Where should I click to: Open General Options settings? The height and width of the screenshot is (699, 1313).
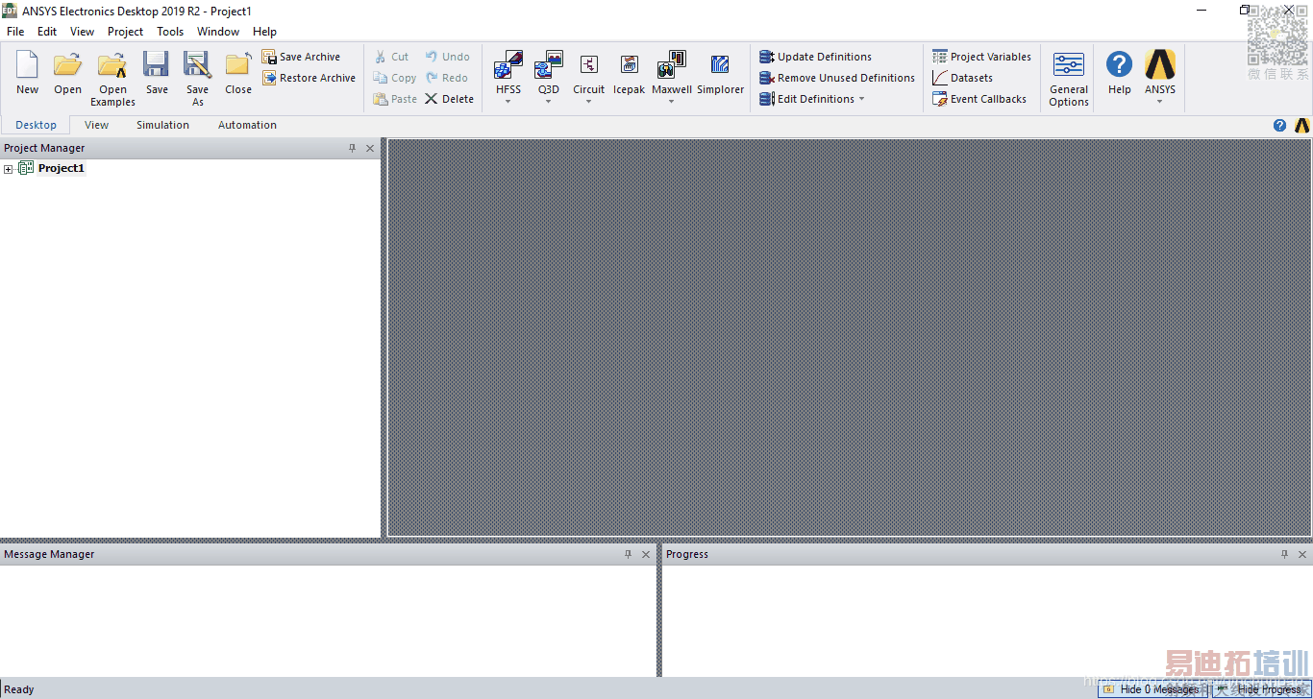coord(1069,79)
